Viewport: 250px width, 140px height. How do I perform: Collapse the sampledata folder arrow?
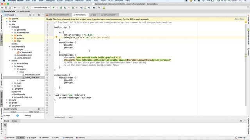pos(9,47)
